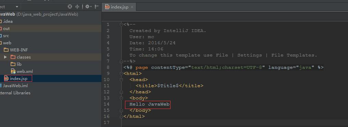Viewport: 348px width, 127px height.
Task: Open the Project view type dropdown
Action: point(17,7)
